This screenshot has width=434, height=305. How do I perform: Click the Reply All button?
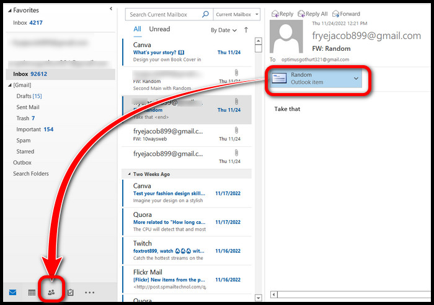coord(312,14)
